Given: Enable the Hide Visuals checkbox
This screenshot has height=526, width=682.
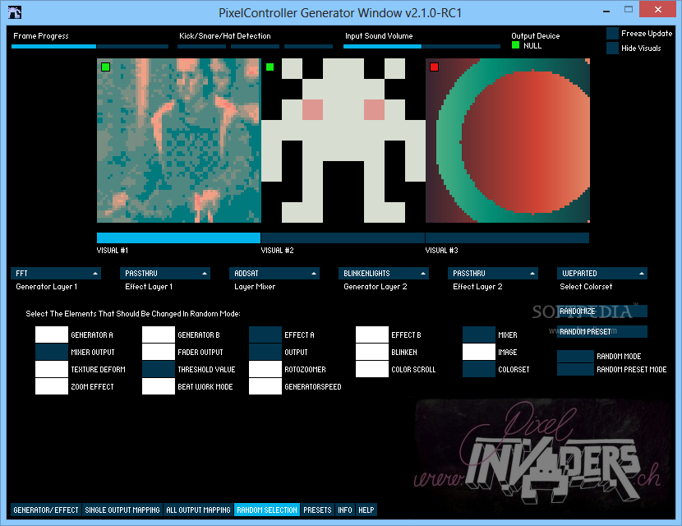Looking at the screenshot, I should (612, 48).
